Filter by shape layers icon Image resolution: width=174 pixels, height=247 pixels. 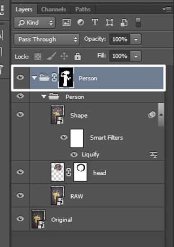click(x=109, y=22)
